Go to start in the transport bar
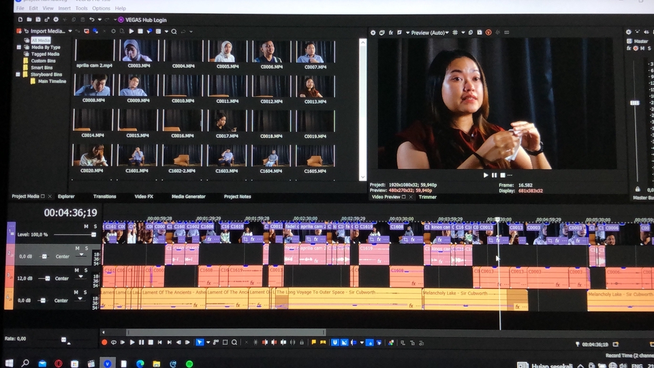The height and width of the screenshot is (368, 654). pyautogui.click(x=159, y=343)
